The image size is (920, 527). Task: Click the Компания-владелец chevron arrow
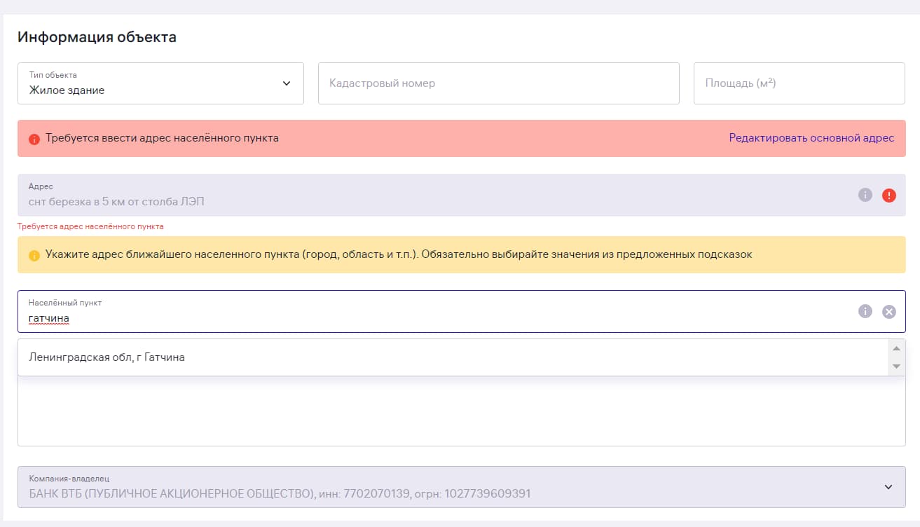888,487
